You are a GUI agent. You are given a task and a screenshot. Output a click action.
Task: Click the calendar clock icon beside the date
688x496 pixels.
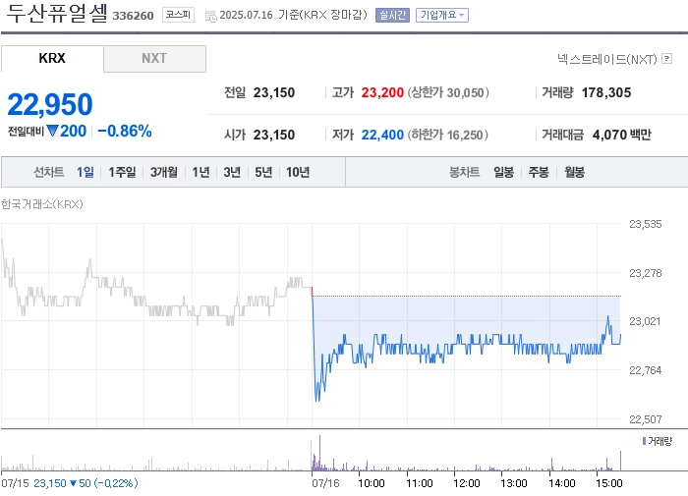211,17
